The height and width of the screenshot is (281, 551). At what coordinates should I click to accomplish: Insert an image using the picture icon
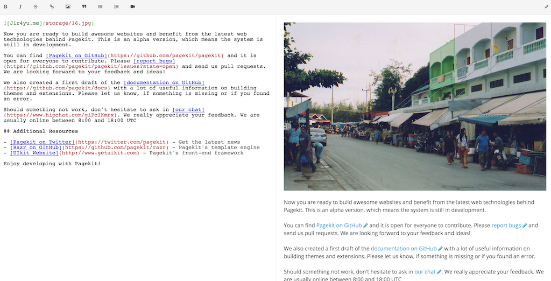tap(68, 6)
